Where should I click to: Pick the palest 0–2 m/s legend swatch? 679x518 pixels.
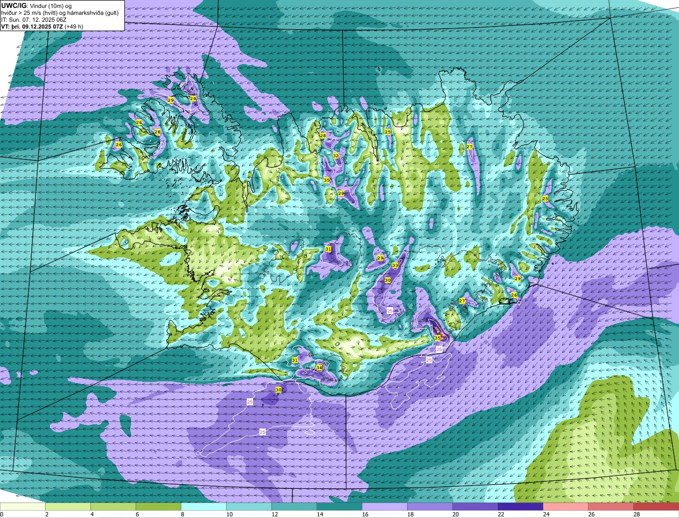click(23, 506)
